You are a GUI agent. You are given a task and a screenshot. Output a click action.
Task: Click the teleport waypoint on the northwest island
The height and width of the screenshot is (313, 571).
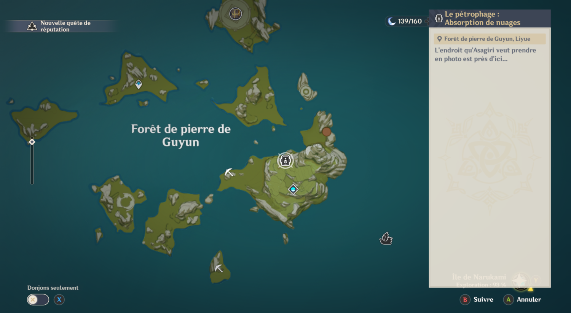point(139,84)
